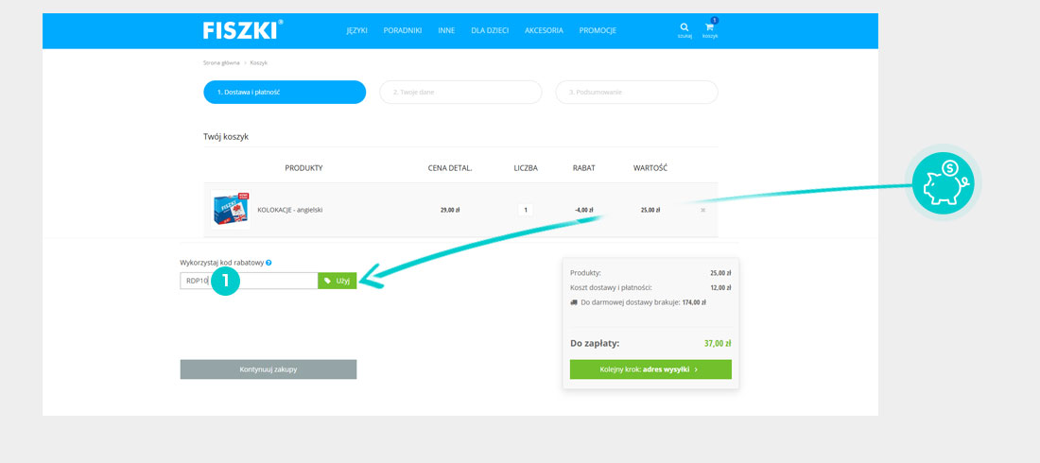Screen dimensions: 1040x463
Task: Click the 'Strona główna' breadcrumb link
Action: coord(221,62)
